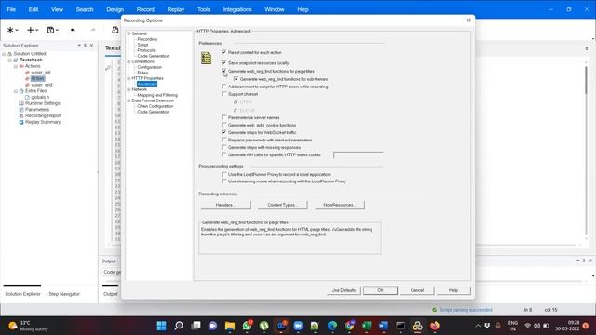596x335 pixels.
Task: Open Firefox from the taskbar
Action: click(435, 326)
